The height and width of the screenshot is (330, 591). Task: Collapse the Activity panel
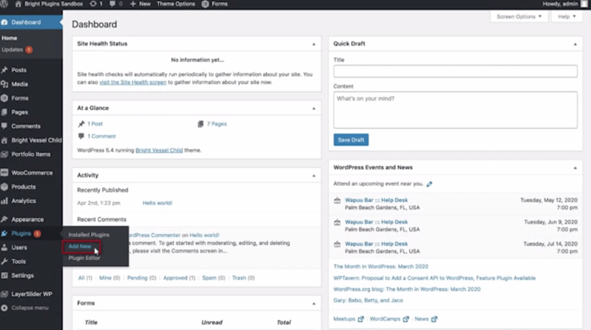coord(313,176)
